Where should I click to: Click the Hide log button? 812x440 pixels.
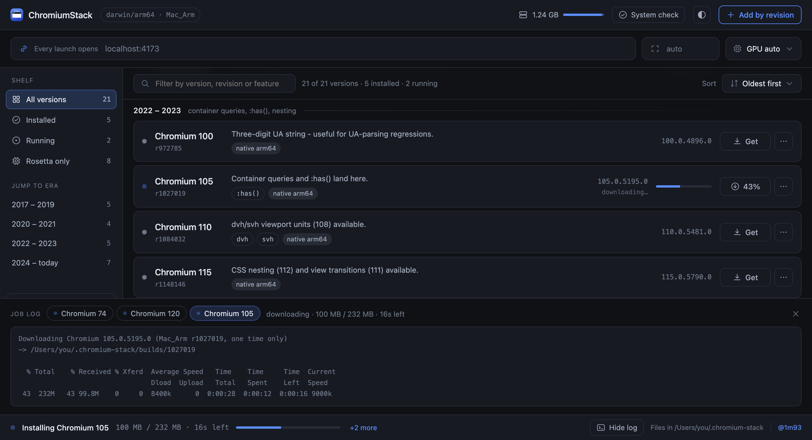point(617,428)
